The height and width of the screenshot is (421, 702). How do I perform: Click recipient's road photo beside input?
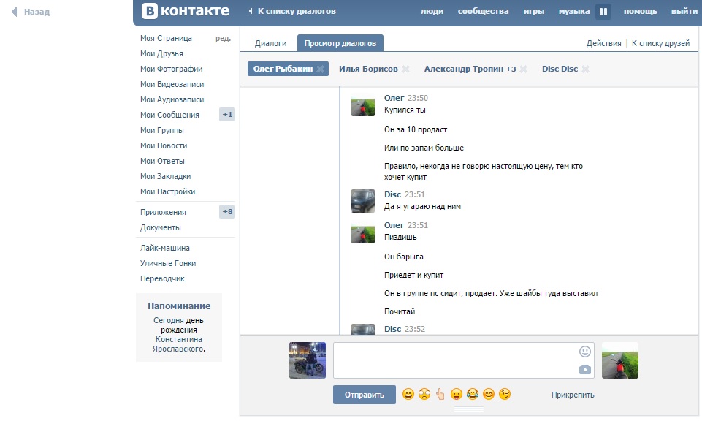pyautogui.click(x=620, y=360)
